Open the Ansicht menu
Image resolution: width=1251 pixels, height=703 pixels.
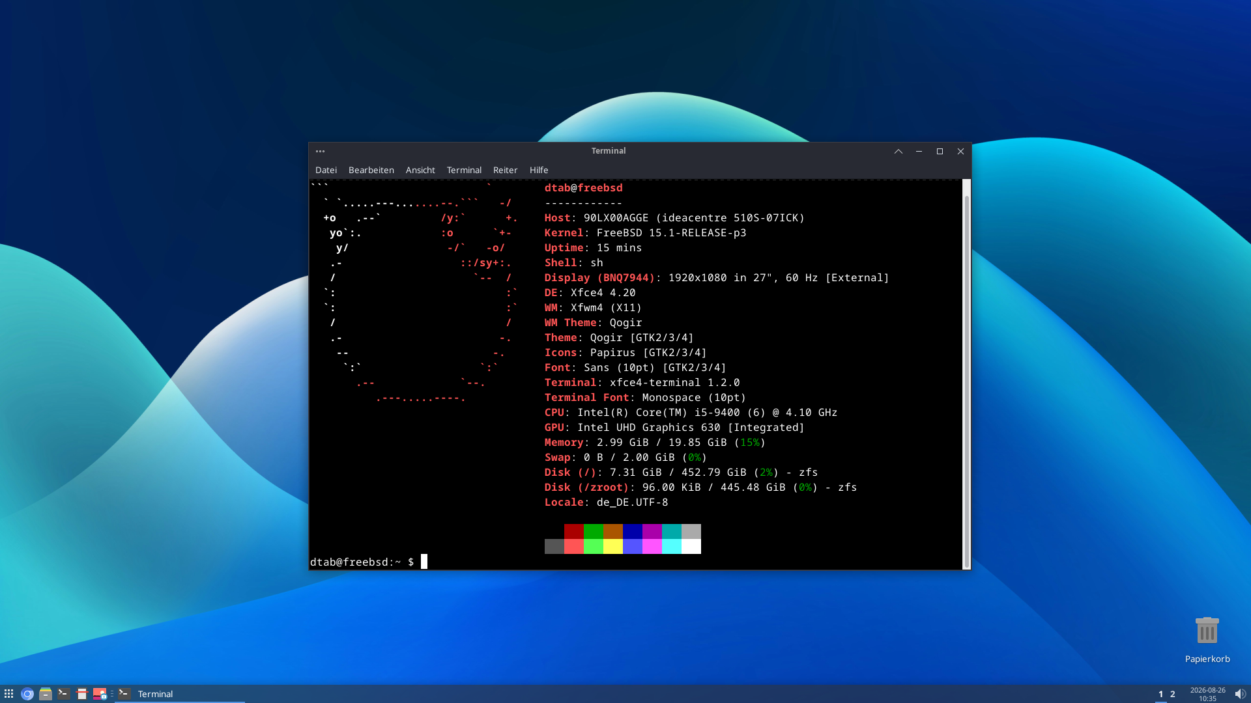(x=420, y=170)
